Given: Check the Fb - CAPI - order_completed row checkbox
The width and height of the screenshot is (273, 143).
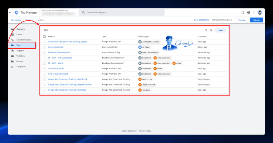Looking at the screenshot, I should coord(44,58).
